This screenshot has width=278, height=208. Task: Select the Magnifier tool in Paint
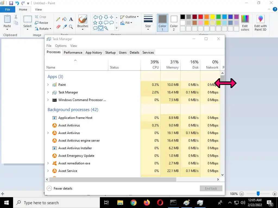point(71,27)
